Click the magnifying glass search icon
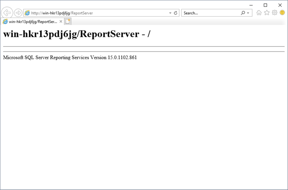 tap(243, 13)
